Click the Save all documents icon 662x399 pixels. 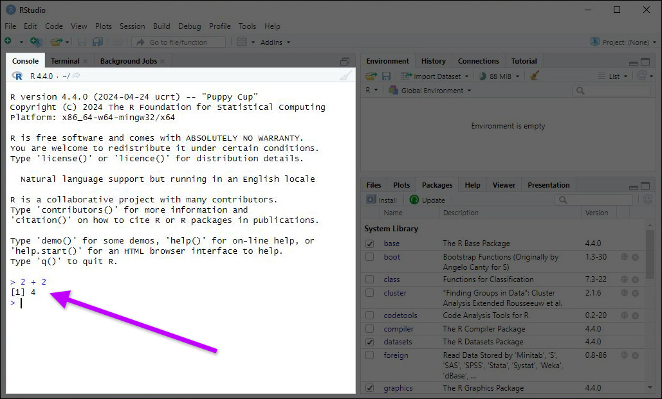[98, 42]
